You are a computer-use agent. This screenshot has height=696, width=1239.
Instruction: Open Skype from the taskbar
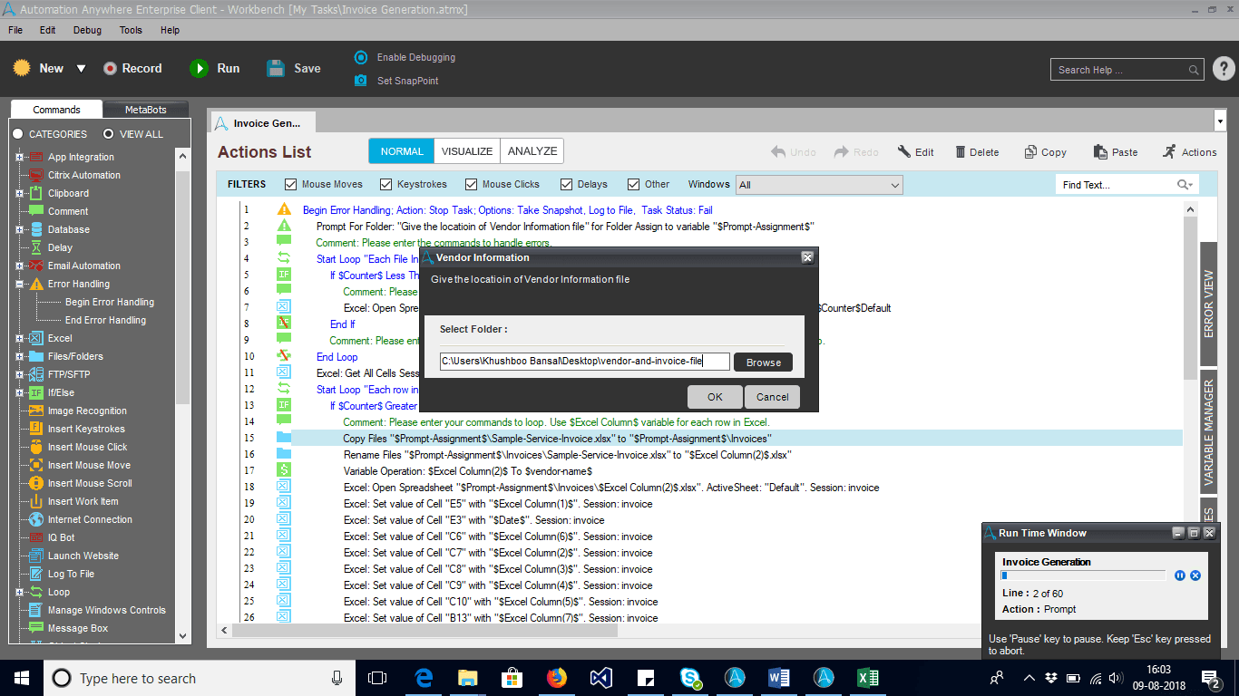pyautogui.click(x=690, y=677)
